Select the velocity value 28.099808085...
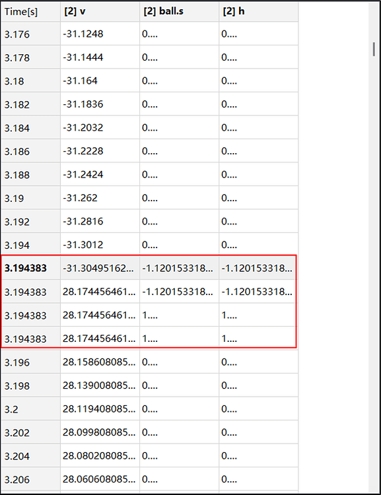This screenshot has height=495, width=381. click(100, 432)
